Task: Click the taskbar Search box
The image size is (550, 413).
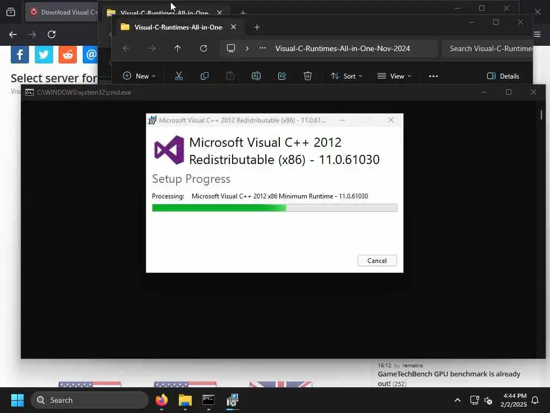Action: coord(90,400)
